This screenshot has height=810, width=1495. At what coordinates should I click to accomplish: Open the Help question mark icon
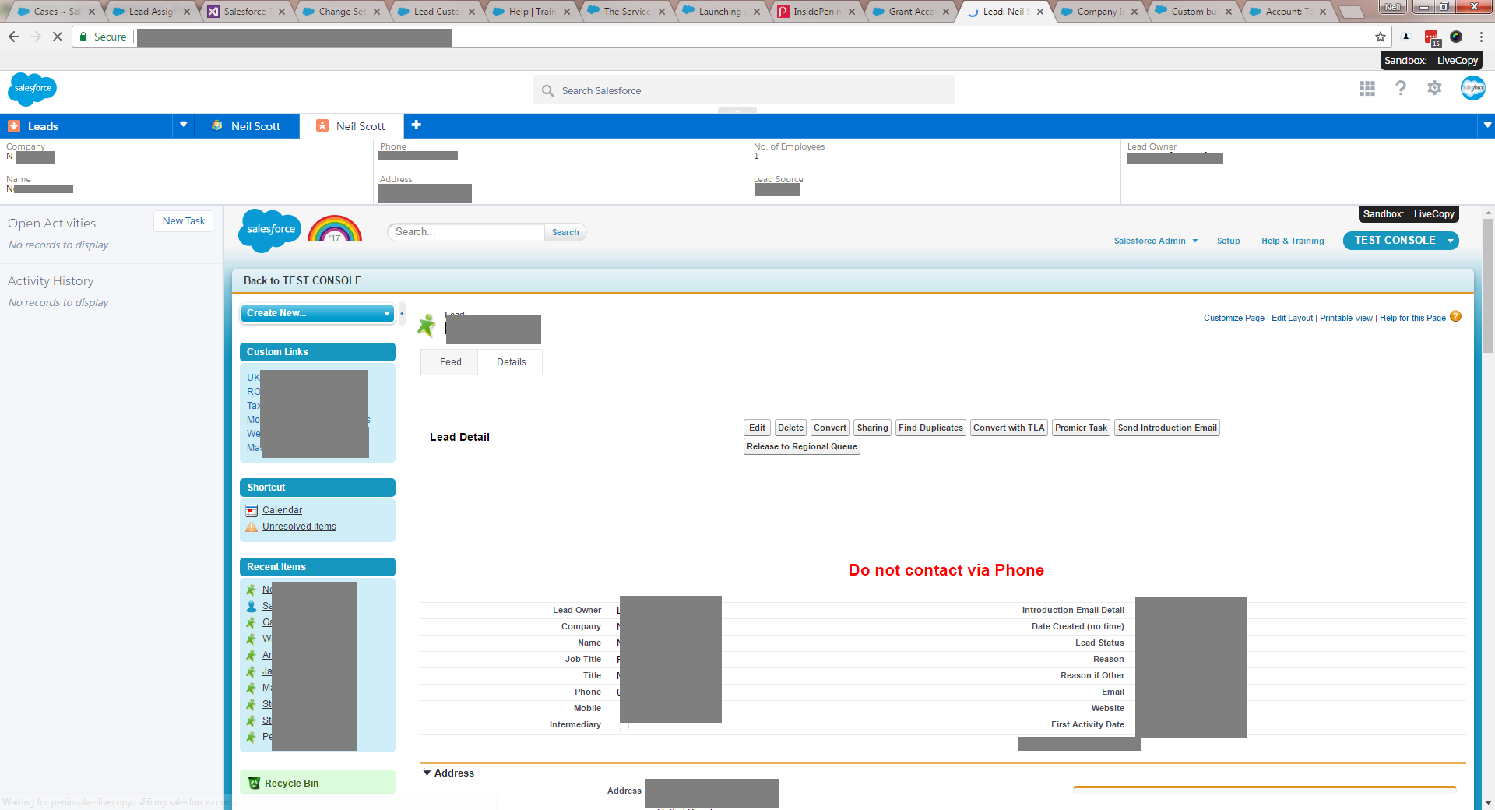pos(1401,89)
